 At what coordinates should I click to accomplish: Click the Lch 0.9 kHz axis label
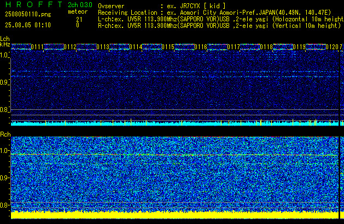click(x=4, y=82)
